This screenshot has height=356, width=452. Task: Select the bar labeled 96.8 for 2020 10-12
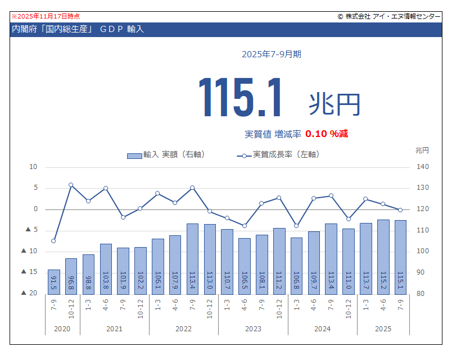[x=71, y=276]
